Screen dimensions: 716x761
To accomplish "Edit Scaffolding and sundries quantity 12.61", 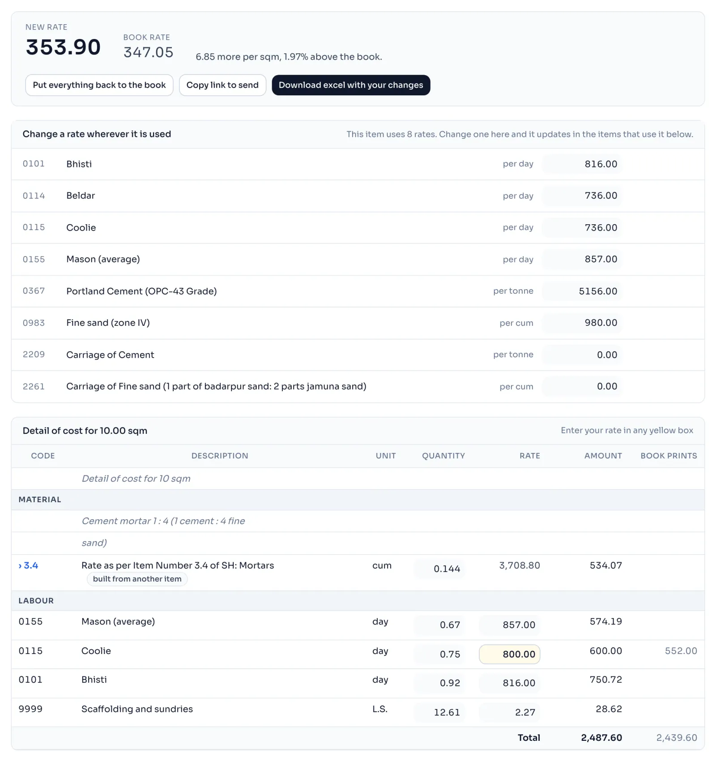I will point(439,712).
